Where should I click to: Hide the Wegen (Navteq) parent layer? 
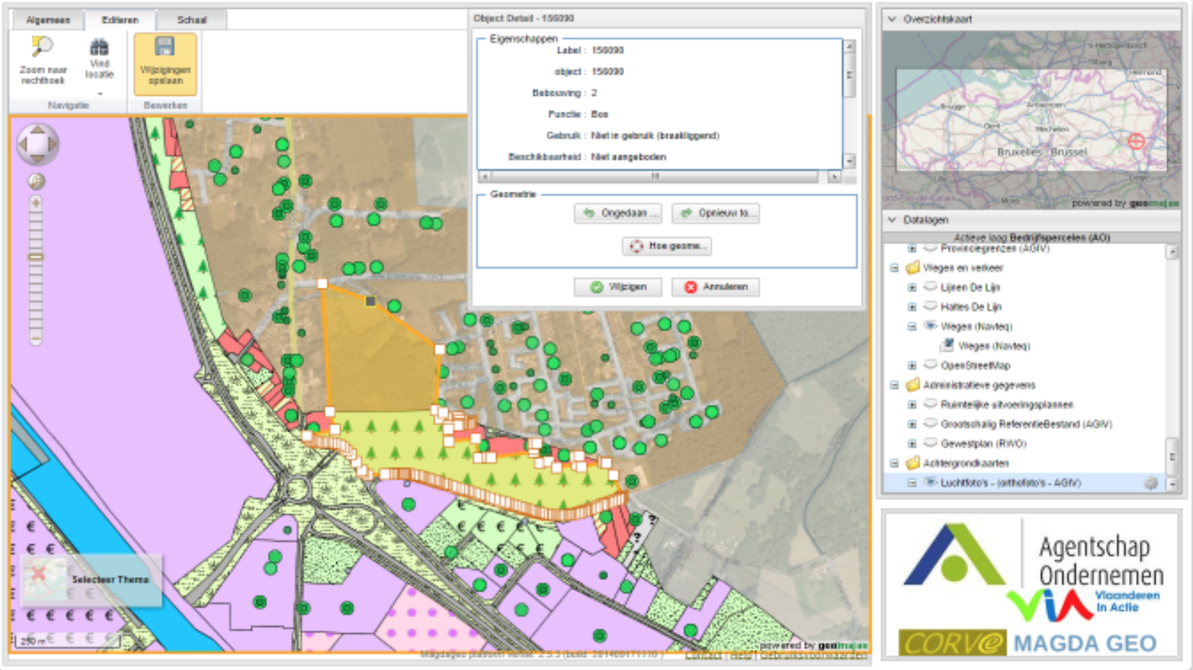[930, 326]
